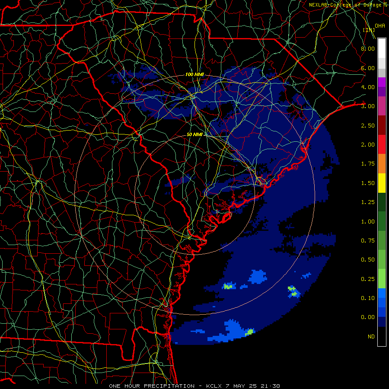The image size is (389, 389).
Task: Click the '1.25' legend value
Action: pyautogui.click(x=368, y=202)
